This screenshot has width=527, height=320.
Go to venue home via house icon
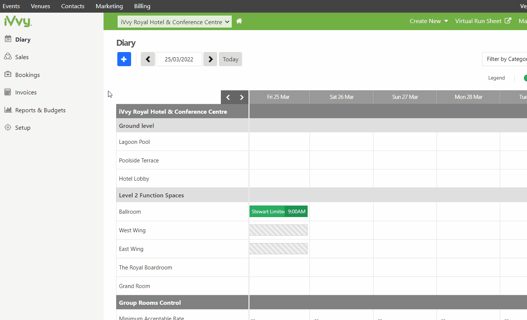pyautogui.click(x=239, y=21)
